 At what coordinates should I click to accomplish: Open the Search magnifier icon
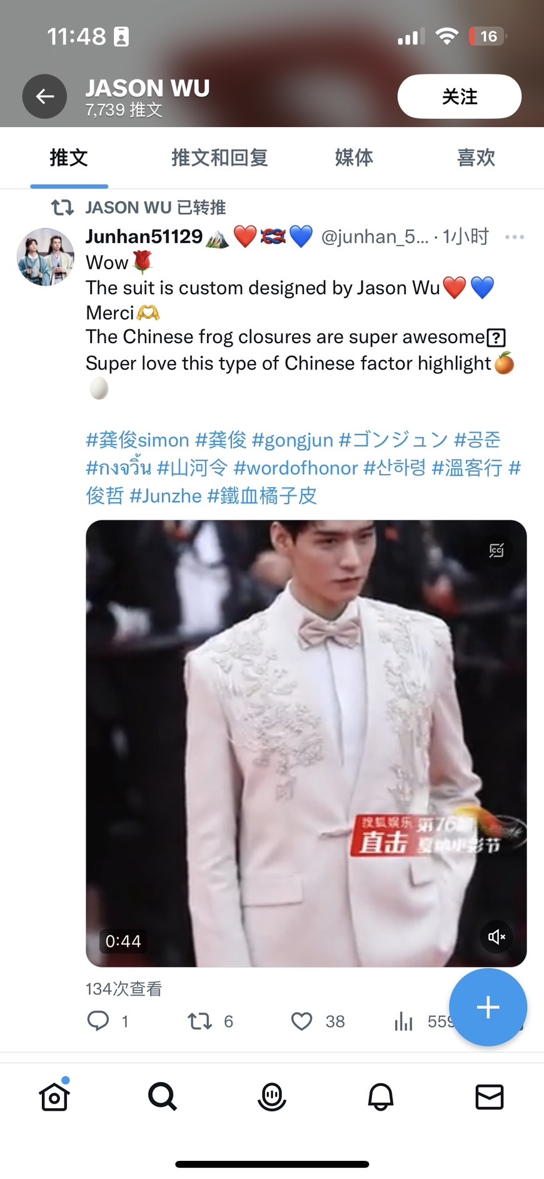tap(163, 1096)
